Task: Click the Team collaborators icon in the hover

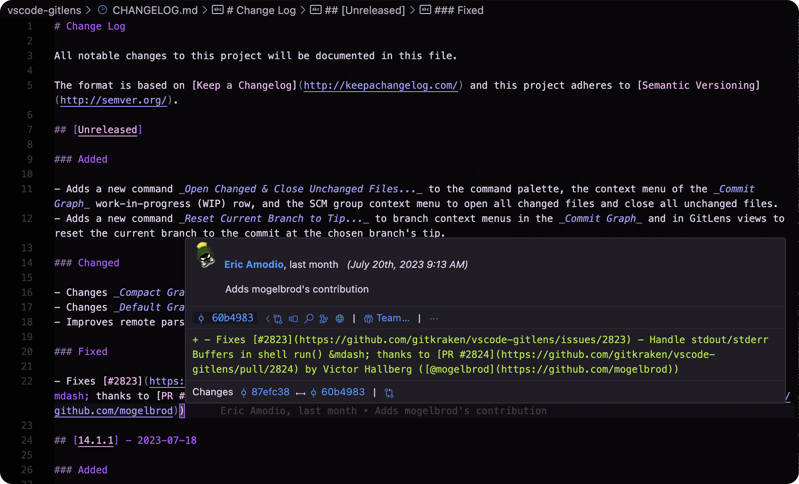Action: [x=368, y=318]
